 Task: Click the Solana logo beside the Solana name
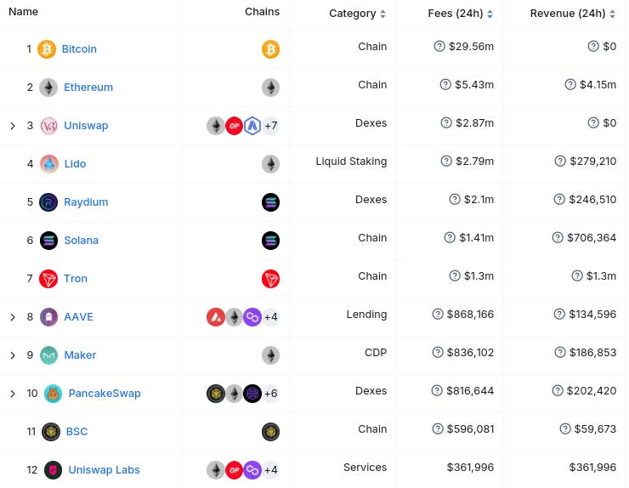click(49, 241)
